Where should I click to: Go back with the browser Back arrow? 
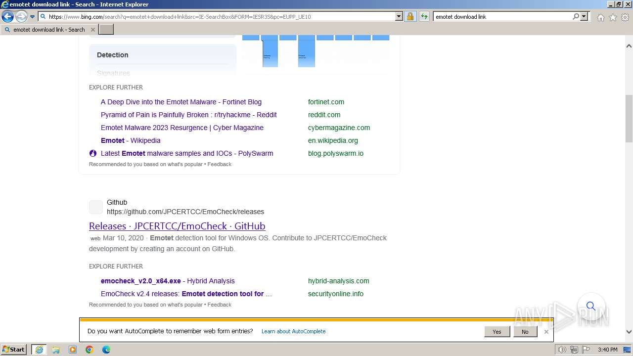click(7, 17)
